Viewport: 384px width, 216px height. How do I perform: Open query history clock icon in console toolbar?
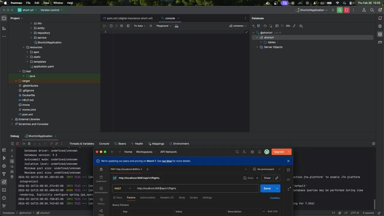tap(111, 26)
